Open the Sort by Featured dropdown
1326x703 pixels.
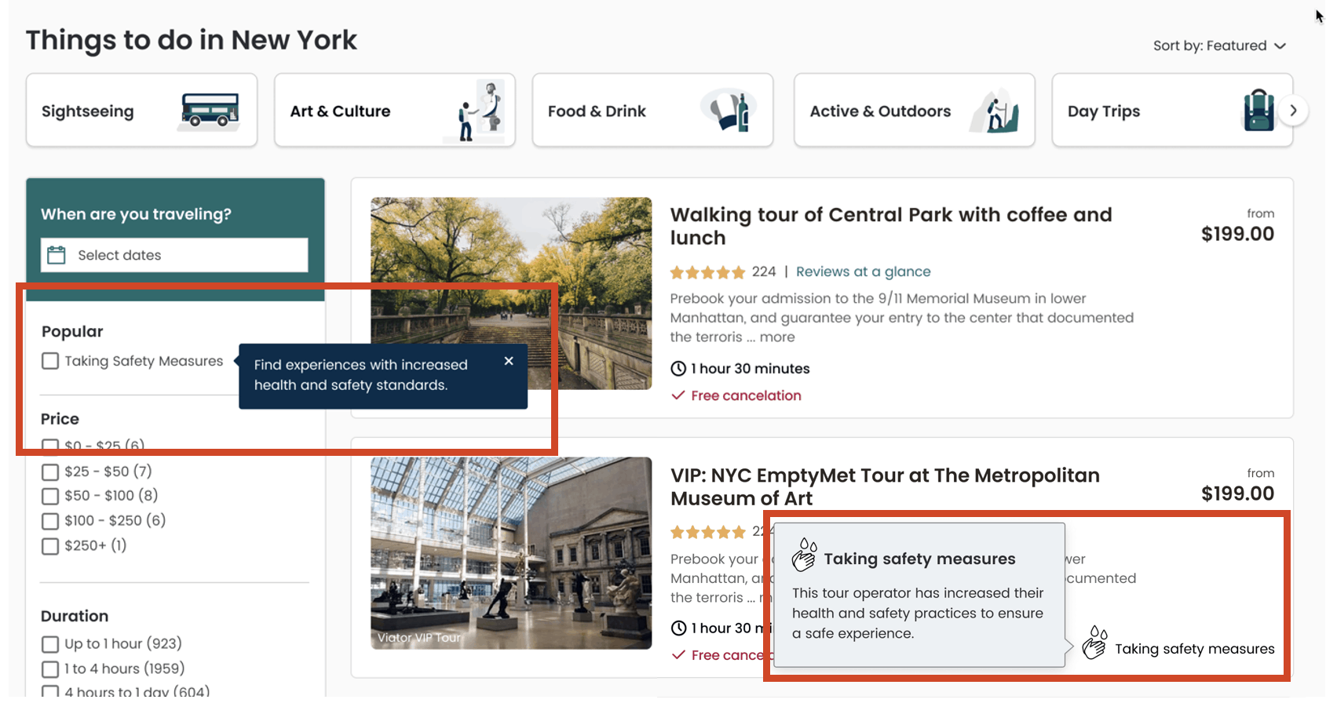[1219, 46]
